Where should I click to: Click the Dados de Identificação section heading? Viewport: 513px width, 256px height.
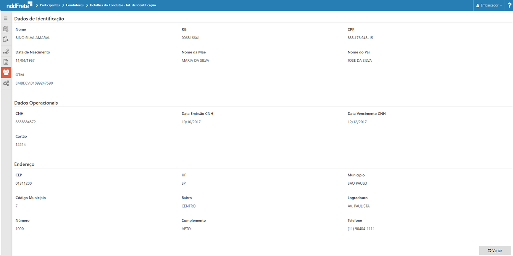point(38,18)
